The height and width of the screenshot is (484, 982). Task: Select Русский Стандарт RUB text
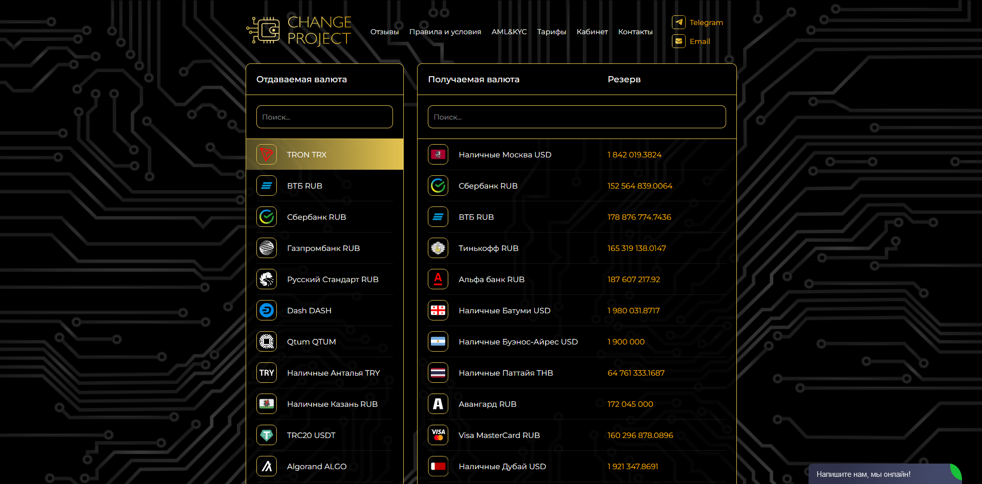[x=333, y=279]
